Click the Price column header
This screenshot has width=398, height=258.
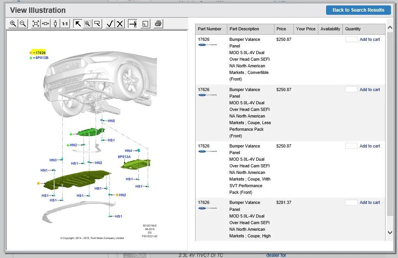click(x=284, y=29)
